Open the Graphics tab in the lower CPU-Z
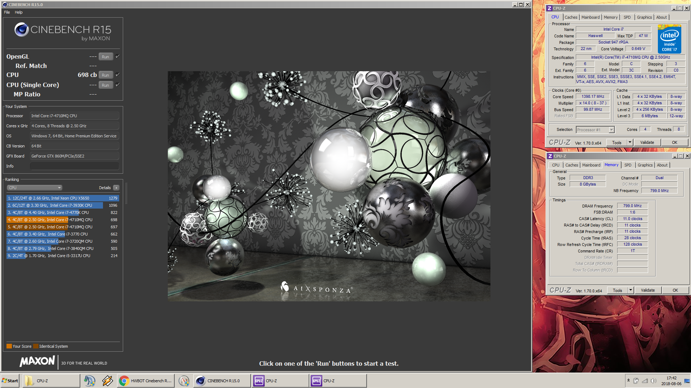 pyautogui.click(x=645, y=165)
